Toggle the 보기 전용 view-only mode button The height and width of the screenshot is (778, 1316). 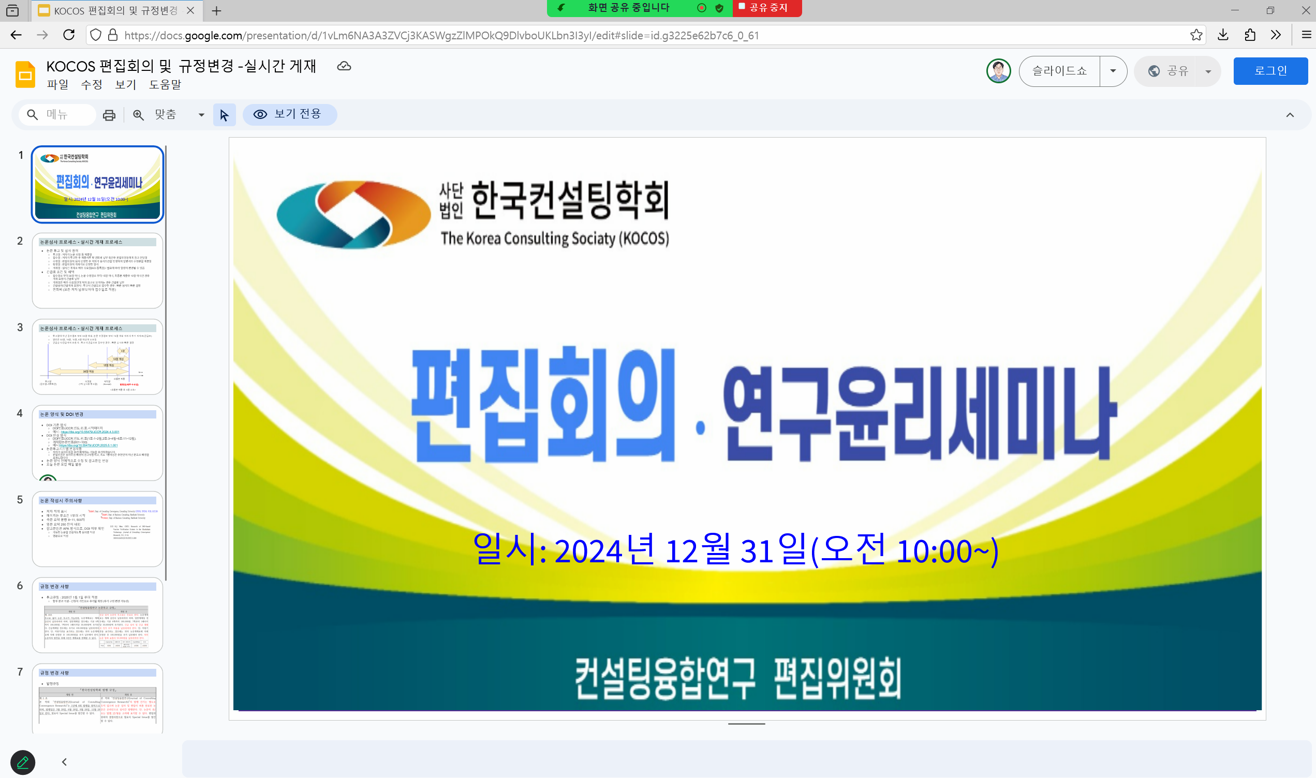click(x=289, y=114)
